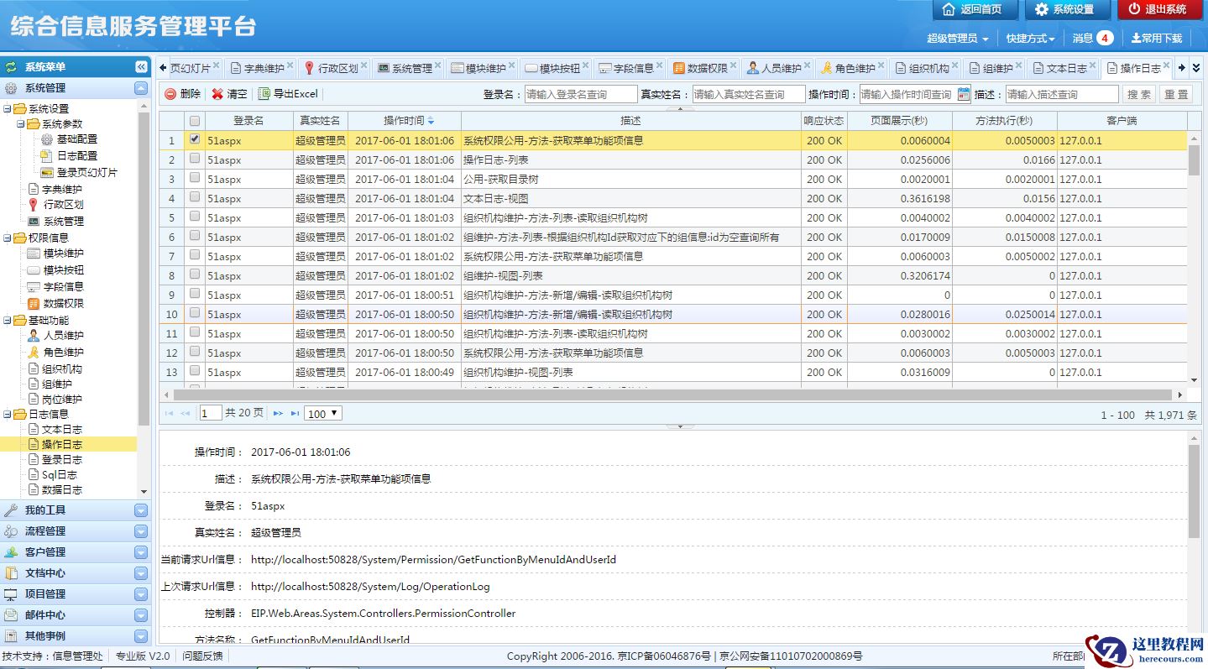
Task: Open the Super Admin (超级管理员) user dropdown
Action: [957, 39]
